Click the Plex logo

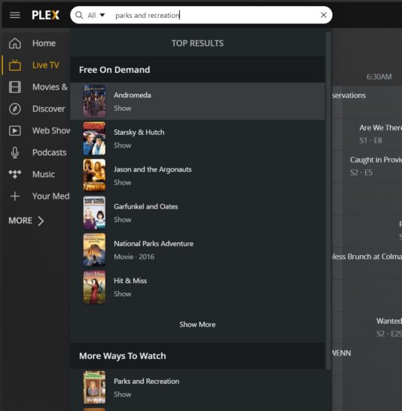[46, 15]
